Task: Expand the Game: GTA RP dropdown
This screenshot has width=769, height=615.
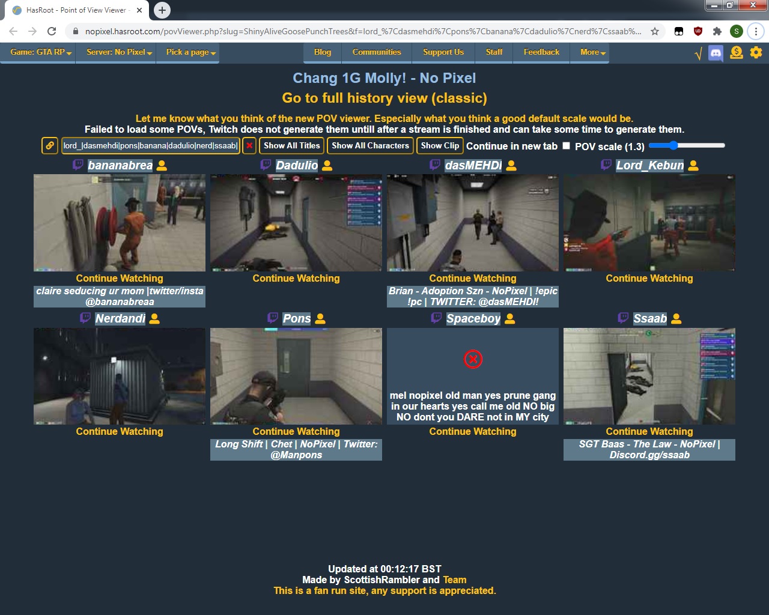Action: (41, 52)
